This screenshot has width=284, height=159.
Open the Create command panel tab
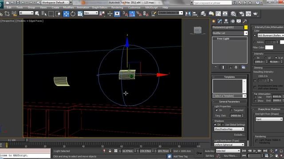(214, 21)
